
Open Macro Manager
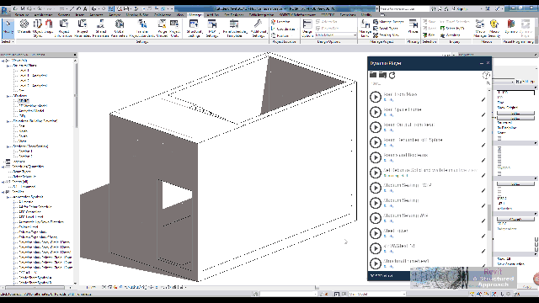click(479, 28)
